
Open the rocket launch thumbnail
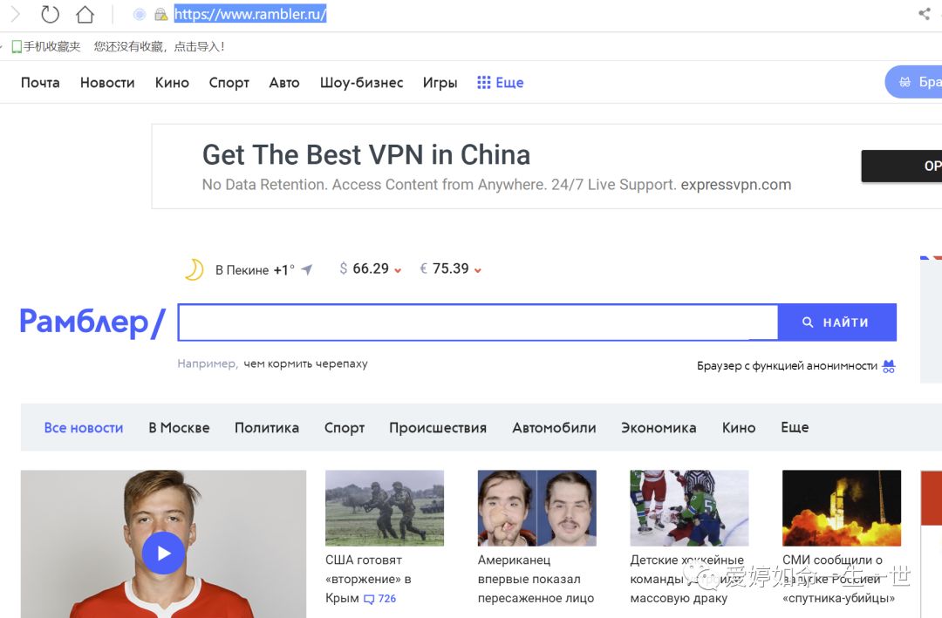coord(842,508)
